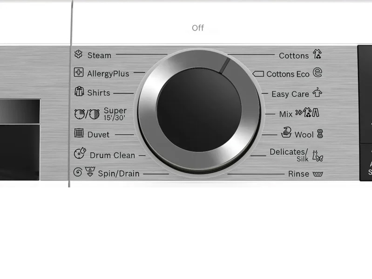Click the Easy Care hanger icon
This screenshot has width=372, height=279.
click(317, 92)
